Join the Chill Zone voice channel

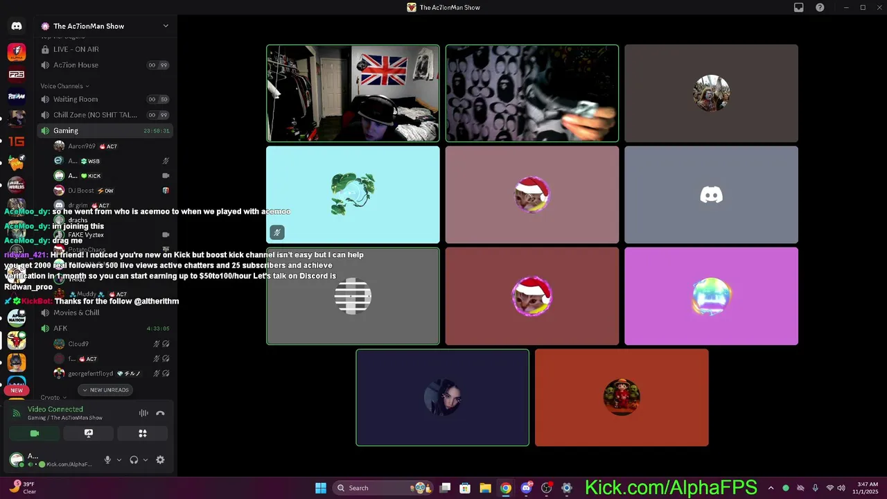(104, 115)
